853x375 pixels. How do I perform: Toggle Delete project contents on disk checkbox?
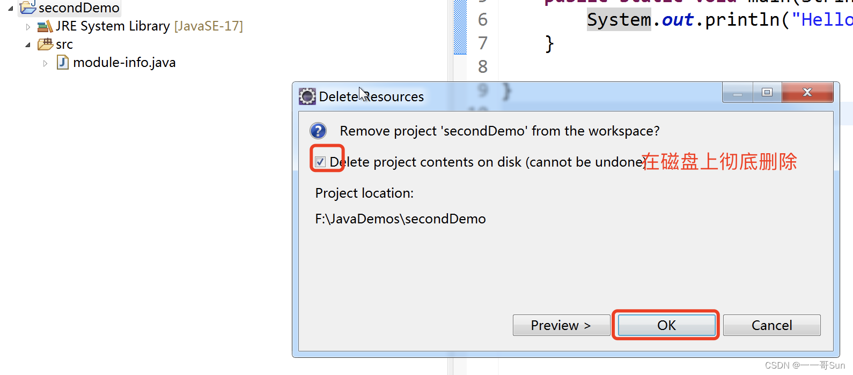[320, 162]
